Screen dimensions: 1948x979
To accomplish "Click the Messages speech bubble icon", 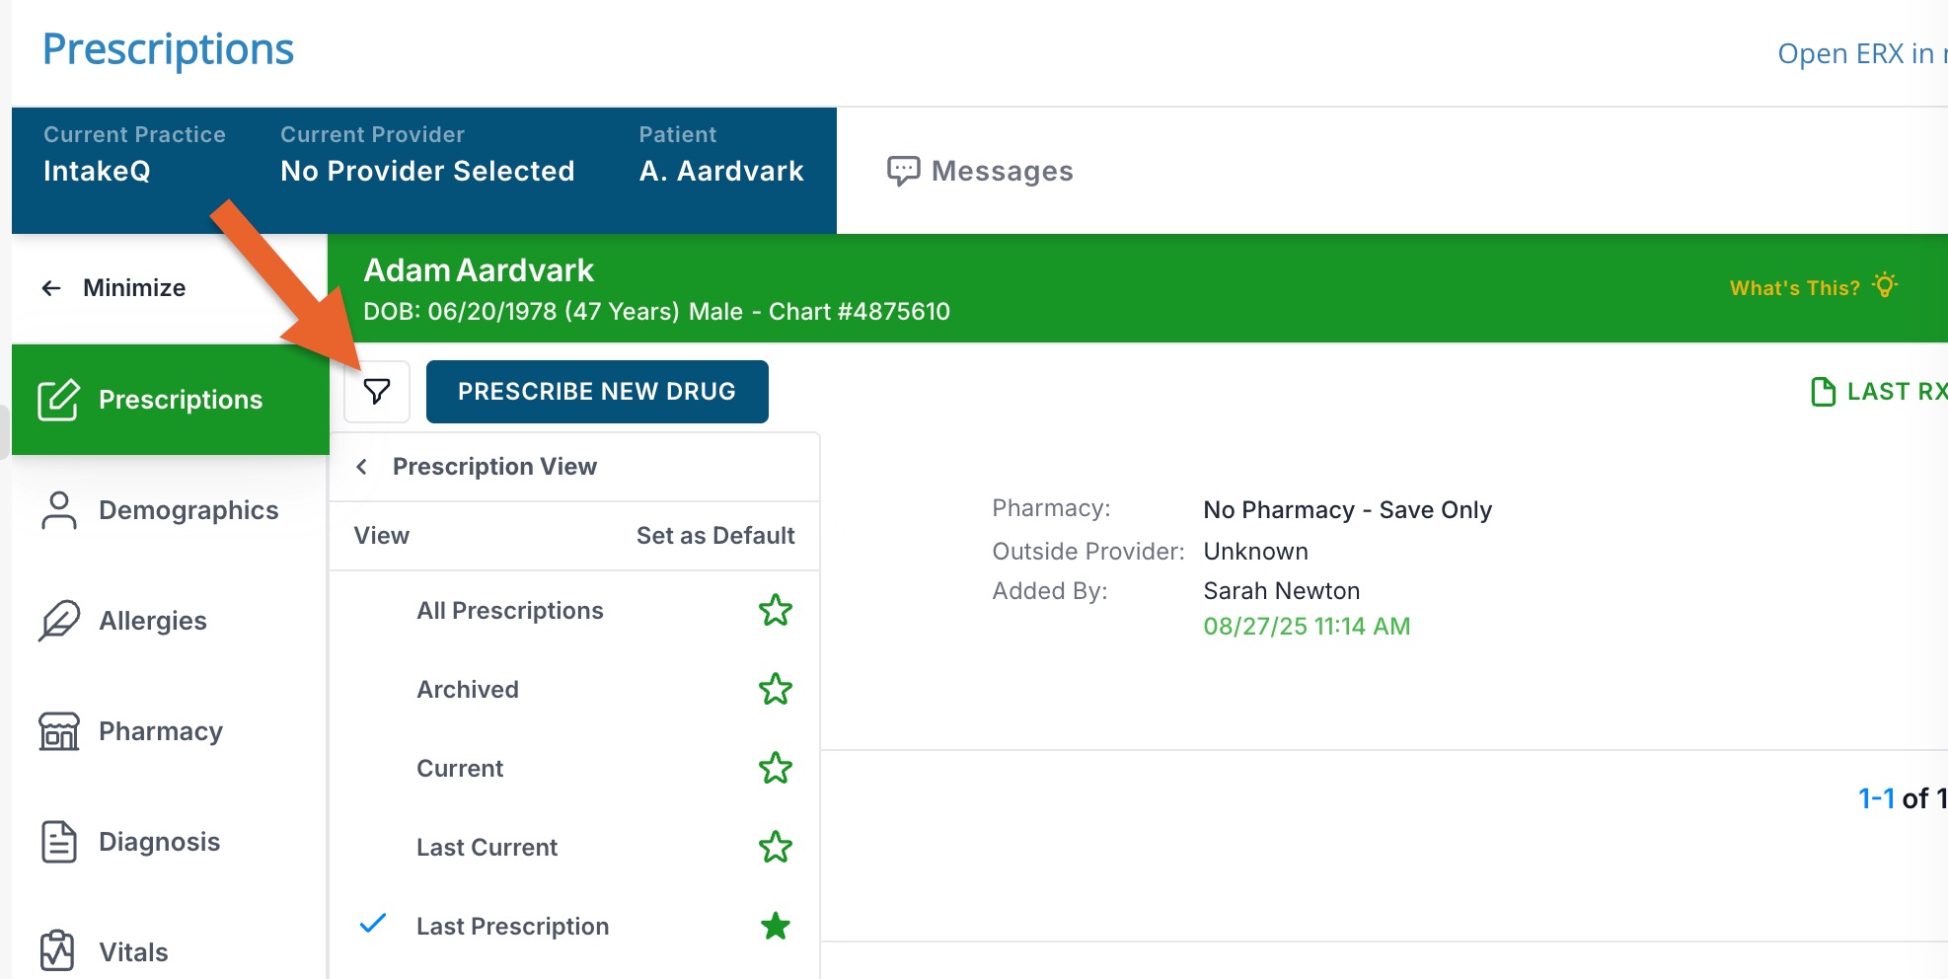I will tap(903, 171).
